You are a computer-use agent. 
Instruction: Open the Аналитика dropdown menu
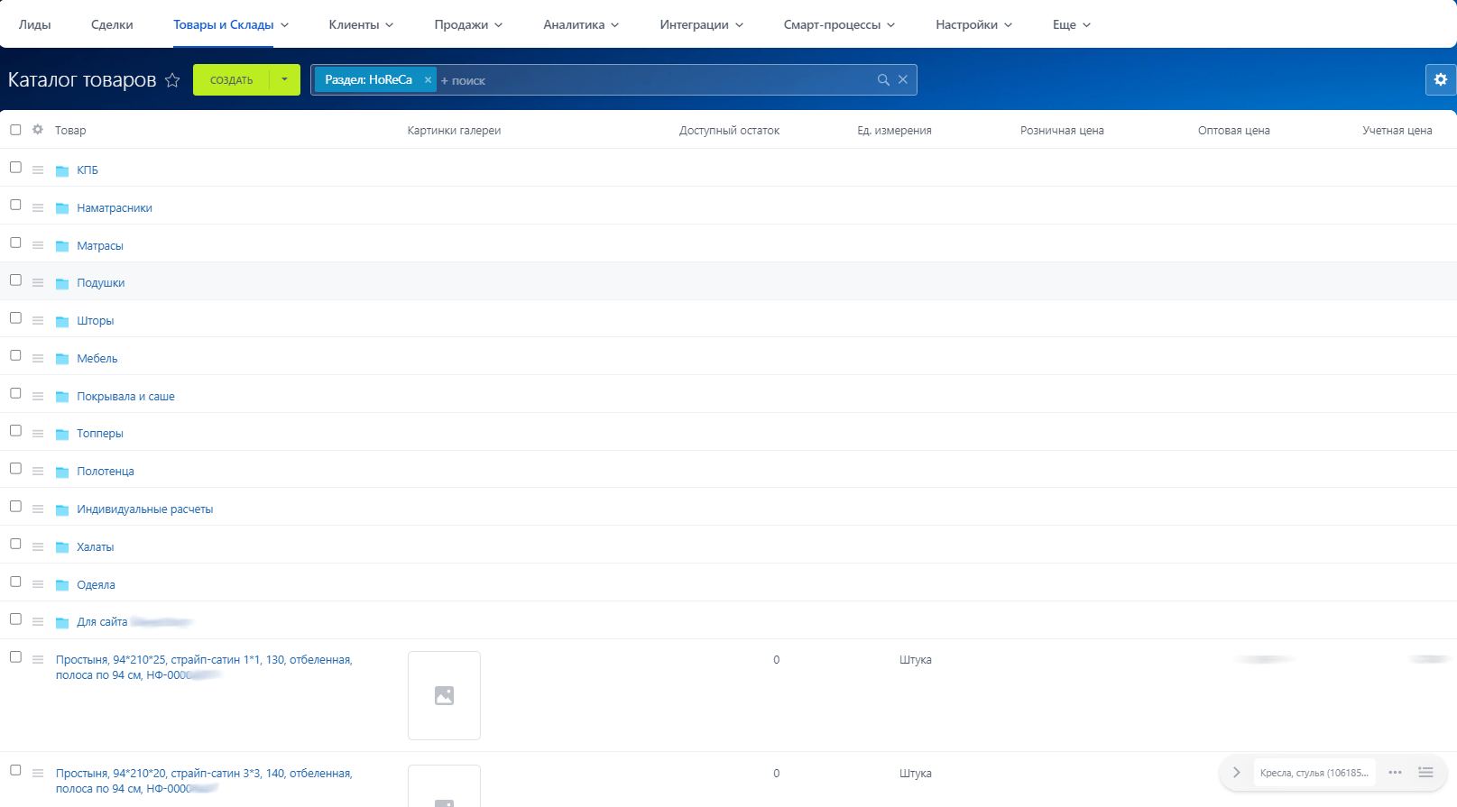tap(580, 25)
